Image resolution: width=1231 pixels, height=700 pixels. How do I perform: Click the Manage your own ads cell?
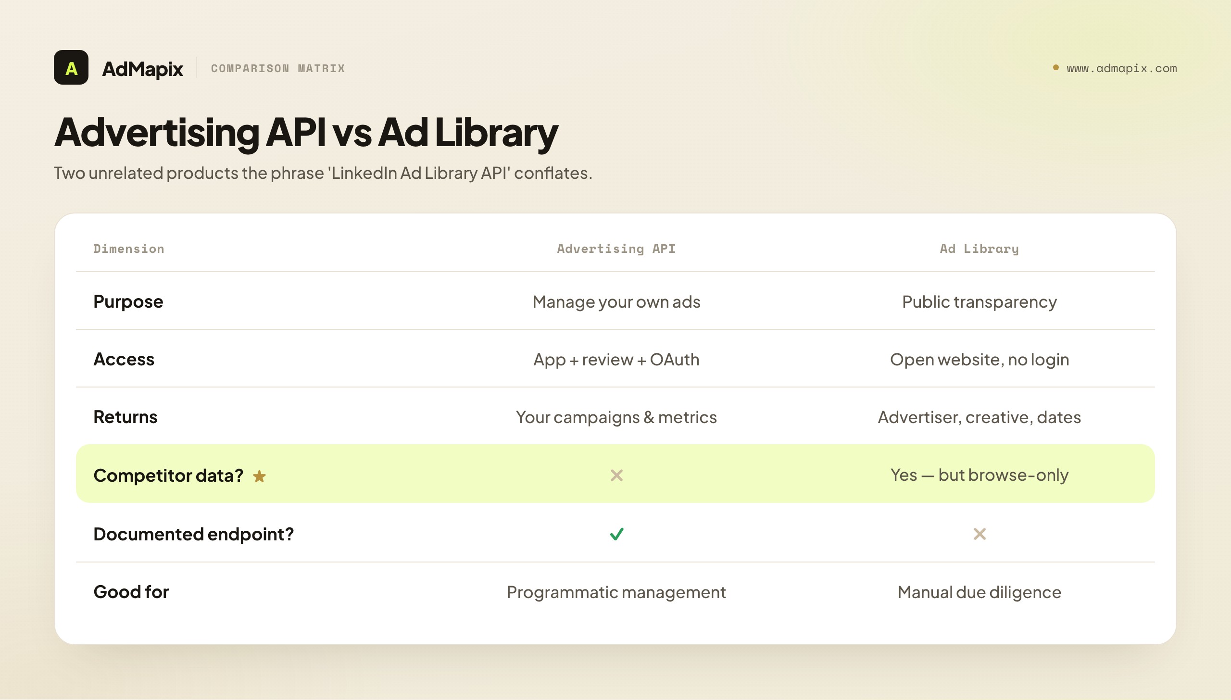(616, 302)
